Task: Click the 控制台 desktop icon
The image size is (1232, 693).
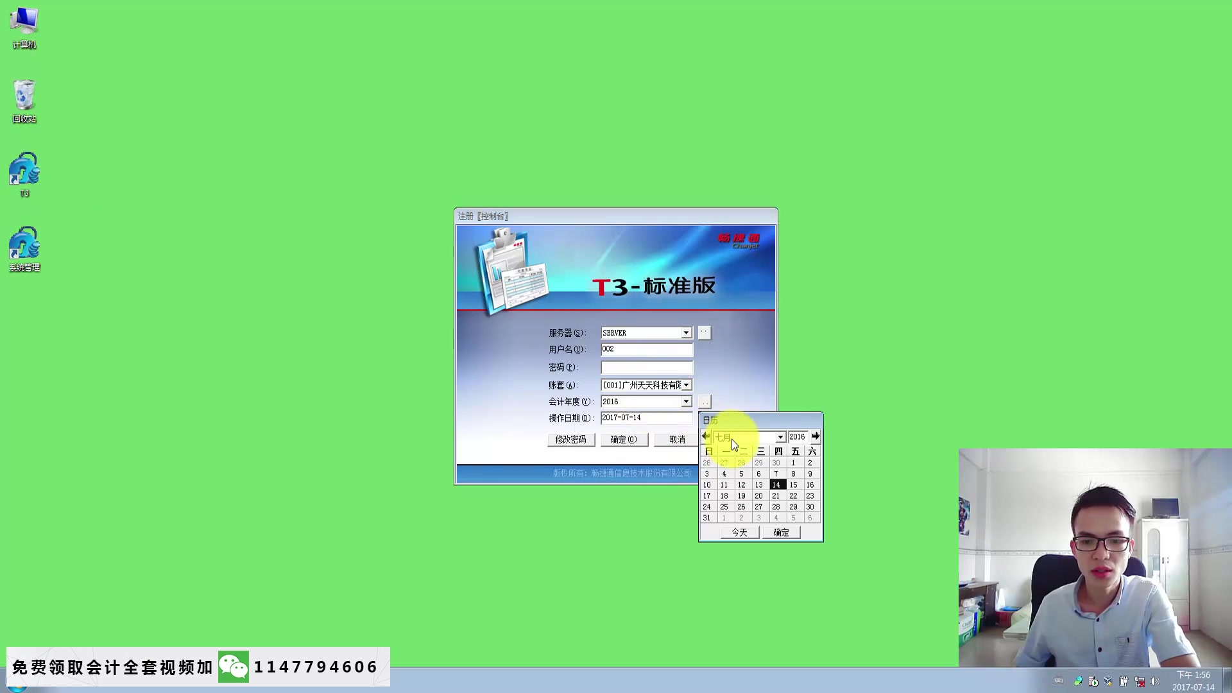Action: [x=24, y=175]
